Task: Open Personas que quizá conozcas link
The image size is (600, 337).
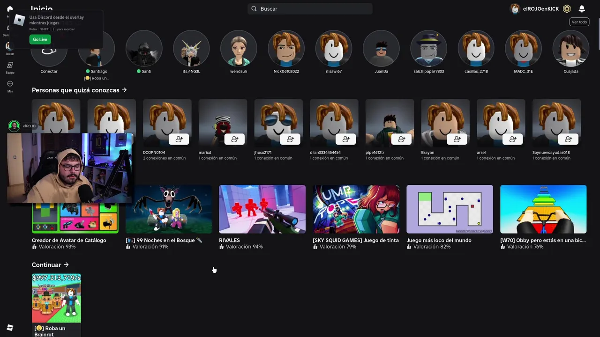Action: 79,90
